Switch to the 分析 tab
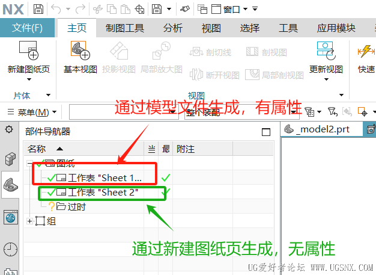 click(173, 28)
